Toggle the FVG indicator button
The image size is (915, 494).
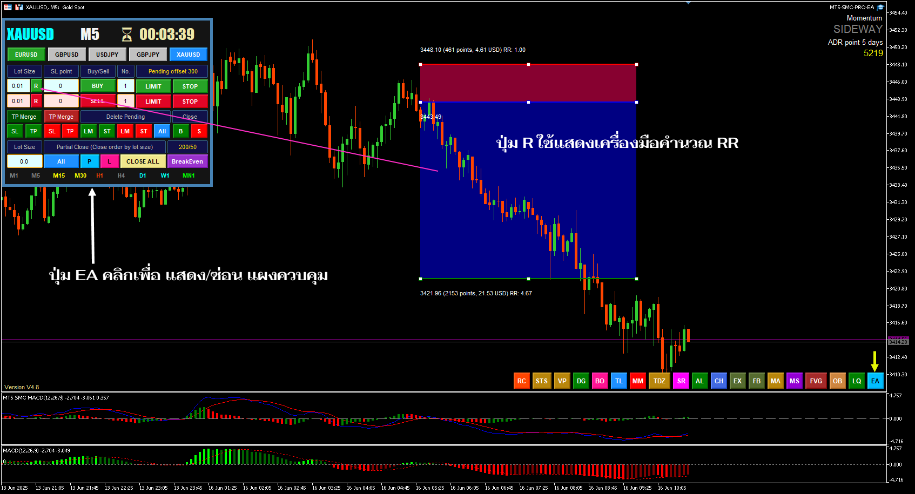pos(816,381)
